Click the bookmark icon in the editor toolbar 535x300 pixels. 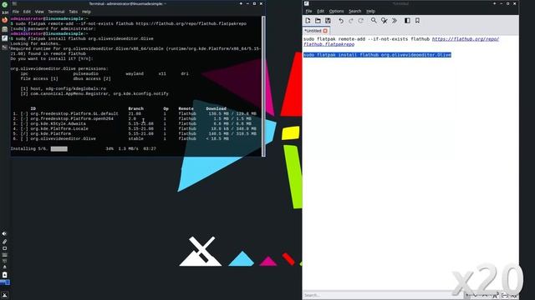coord(417,21)
